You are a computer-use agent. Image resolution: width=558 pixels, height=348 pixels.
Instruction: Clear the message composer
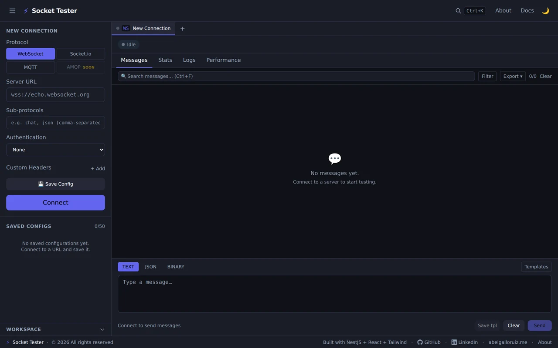(514, 325)
